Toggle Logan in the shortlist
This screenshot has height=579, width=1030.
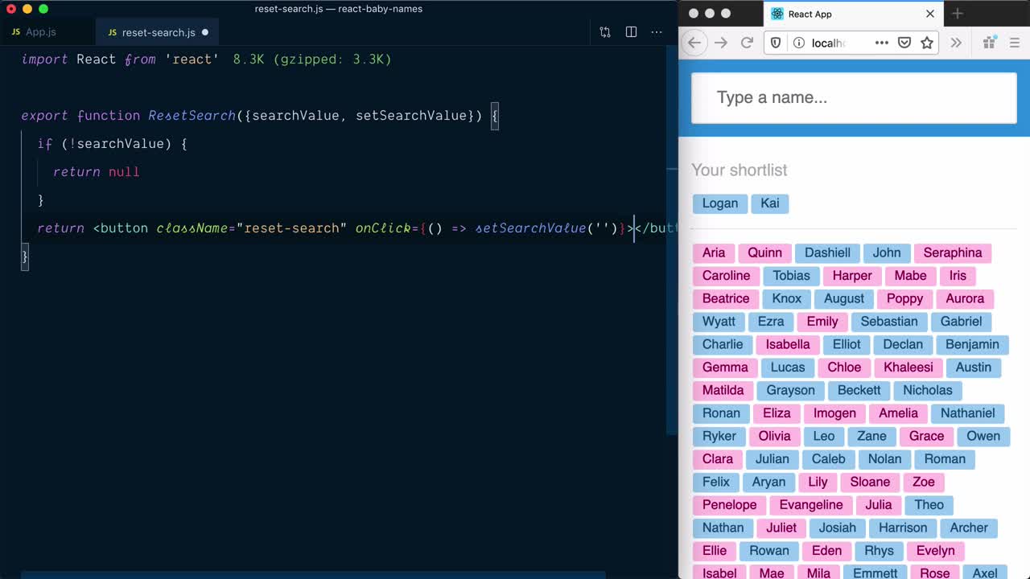pos(719,203)
